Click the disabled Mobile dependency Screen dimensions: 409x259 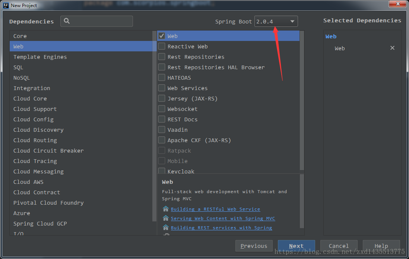point(177,161)
